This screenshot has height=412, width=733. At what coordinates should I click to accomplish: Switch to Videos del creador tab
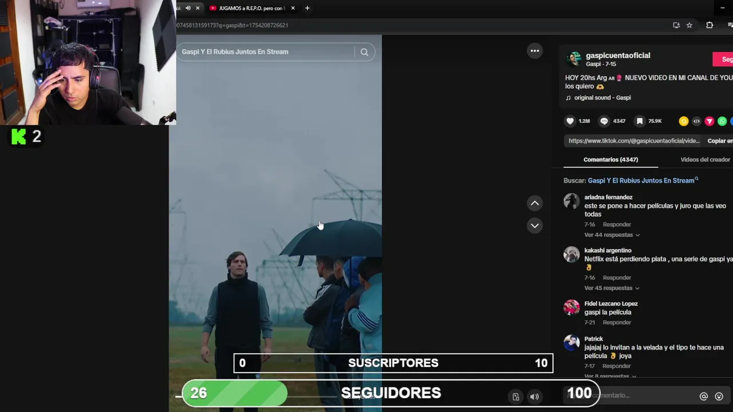click(705, 160)
